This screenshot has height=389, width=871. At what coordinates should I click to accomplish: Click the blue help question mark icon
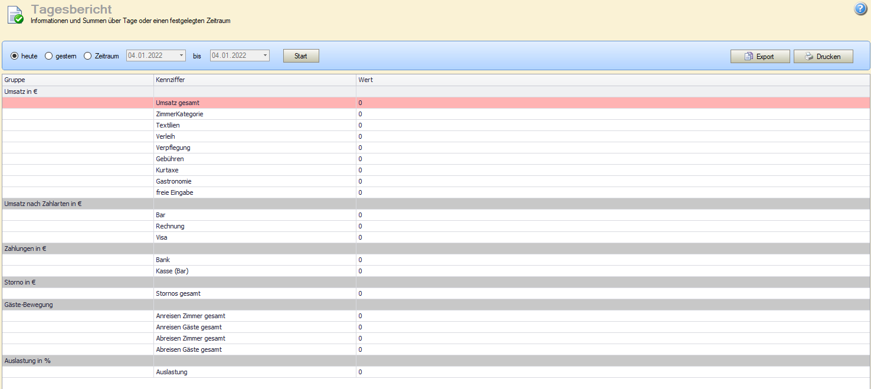tap(860, 9)
